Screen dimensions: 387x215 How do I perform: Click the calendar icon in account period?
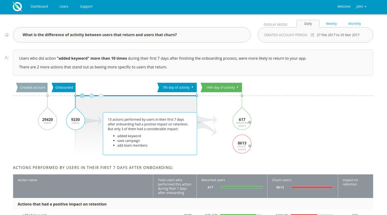click(312, 35)
